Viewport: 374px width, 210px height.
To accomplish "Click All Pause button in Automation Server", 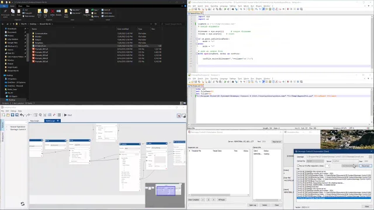I will [x=221, y=199].
